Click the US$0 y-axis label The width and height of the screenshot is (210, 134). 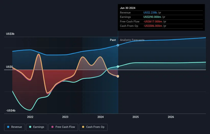pyautogui.click(x=9, y=67)
